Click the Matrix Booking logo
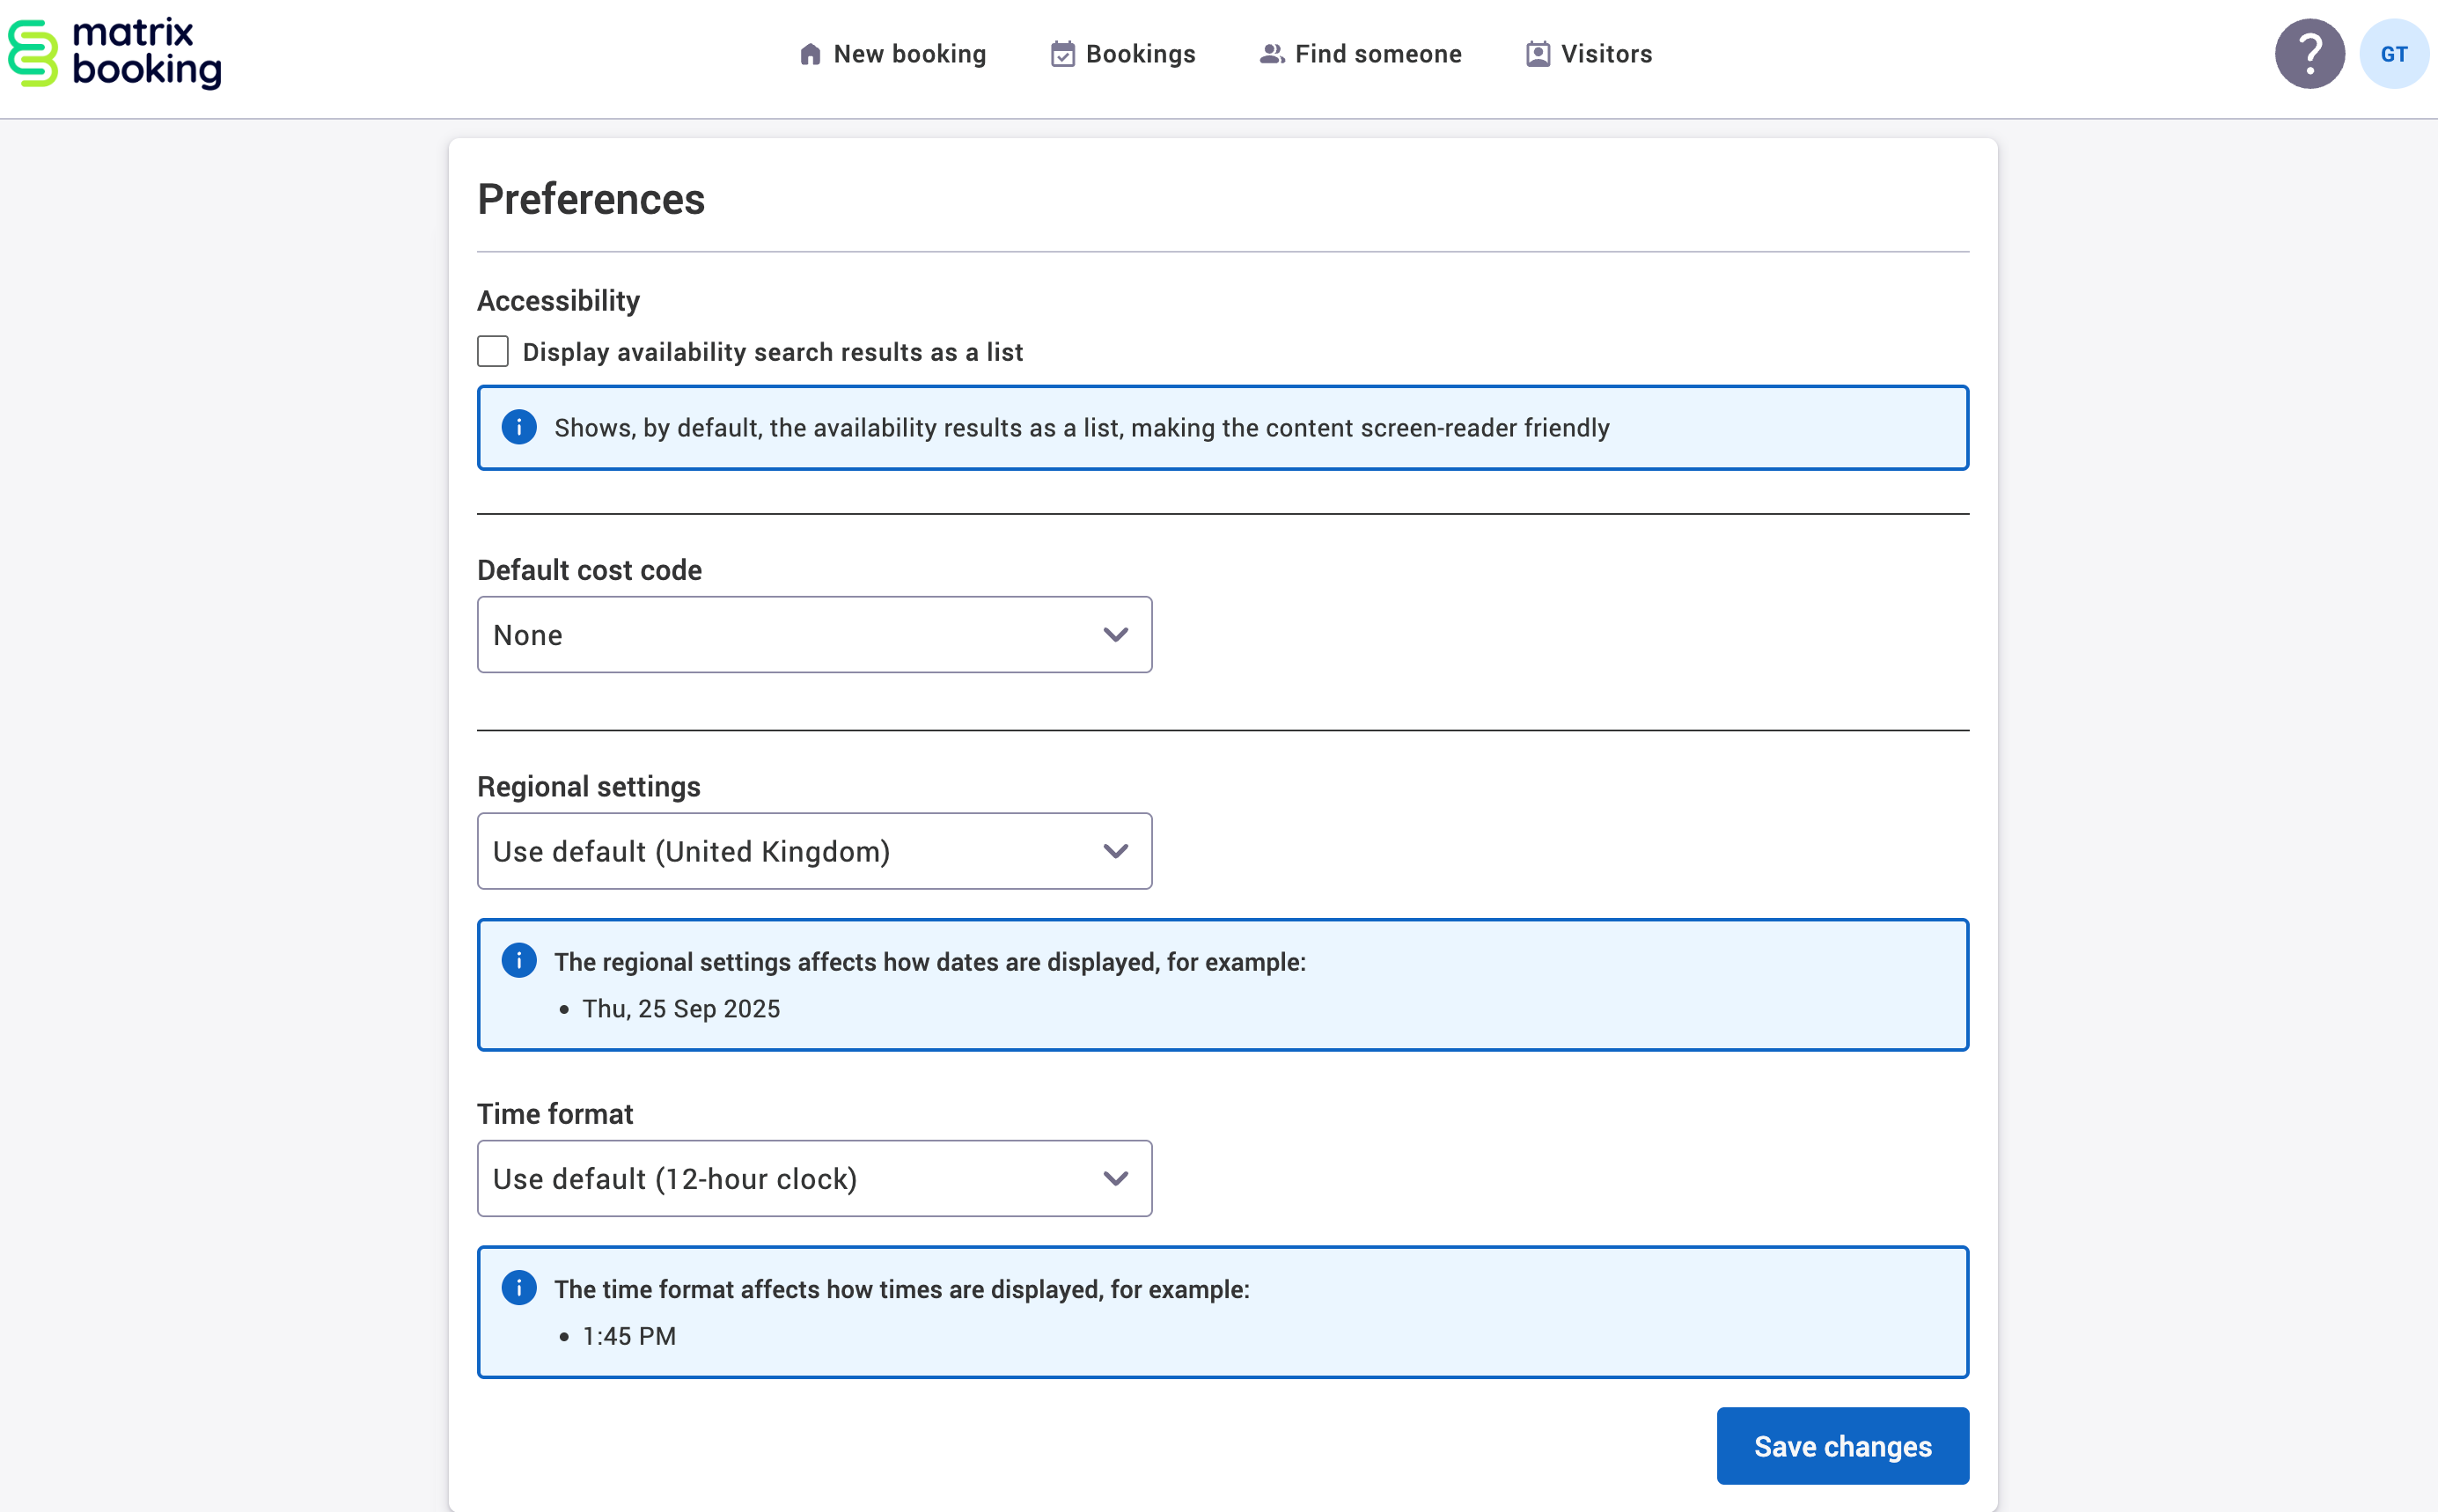This screenshot has height=1512, width=2438. (115, 54)
